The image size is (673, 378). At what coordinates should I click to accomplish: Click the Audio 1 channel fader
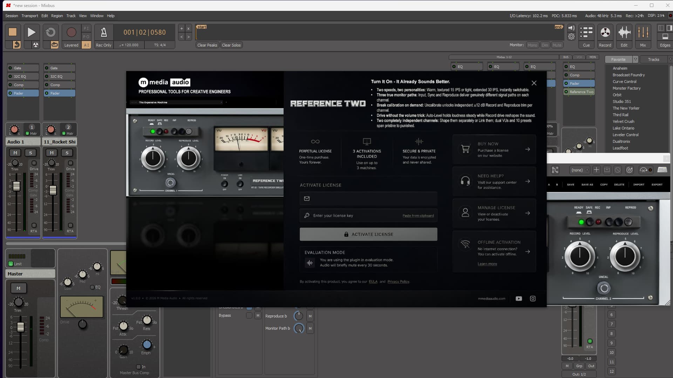tap(16, 186)
